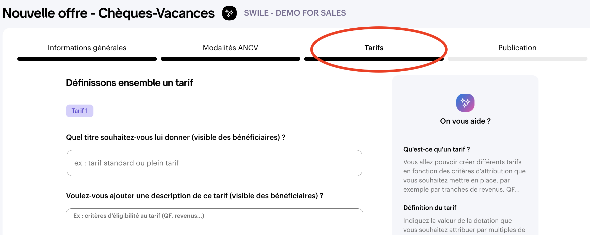Open the Modalités ANCV tab
Image resolution: width=590 pixels, height=235 pixels.
click(x=230, y=48)
